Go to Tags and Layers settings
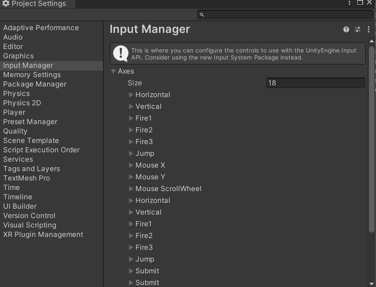 point(31,169)
